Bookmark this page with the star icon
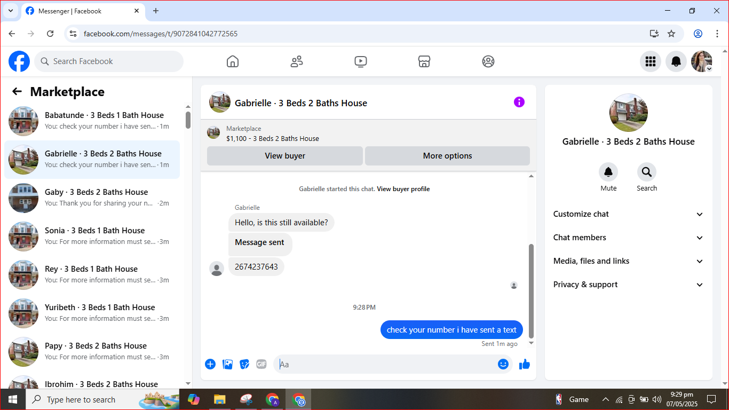This screenshot has width=729, height=410. pyautogui.click(x=671, y=34)
